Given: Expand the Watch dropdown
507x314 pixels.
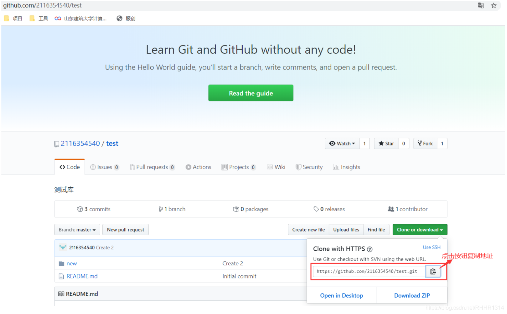Looking at the screenshot, I should 342,143.
